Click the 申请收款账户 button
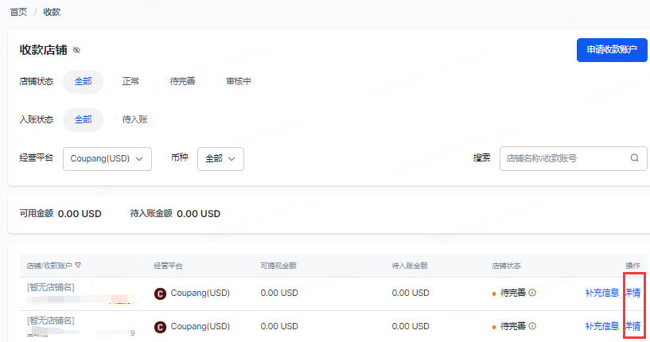The image size is (650, 342). (612, 50)
